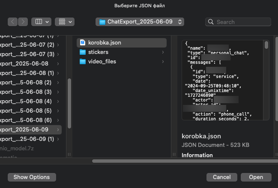Expand chevron of folder 5-06-08 (4)

click(58, 101)
